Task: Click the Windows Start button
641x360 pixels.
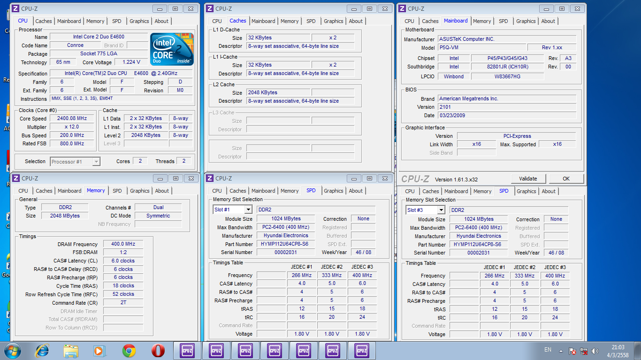Action: click(x=12, y=350)
